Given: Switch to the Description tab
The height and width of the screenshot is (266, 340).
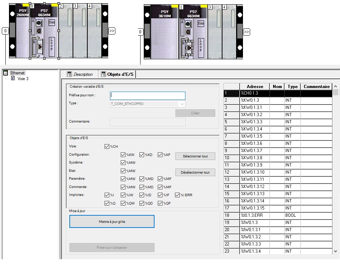Looking at the screenshot, I should [80, 74].
